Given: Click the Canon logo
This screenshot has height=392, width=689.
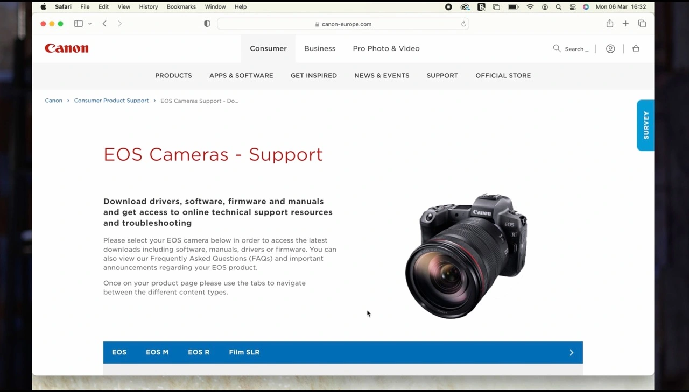Looking at the screenshot, I should (x=67, y=48).
